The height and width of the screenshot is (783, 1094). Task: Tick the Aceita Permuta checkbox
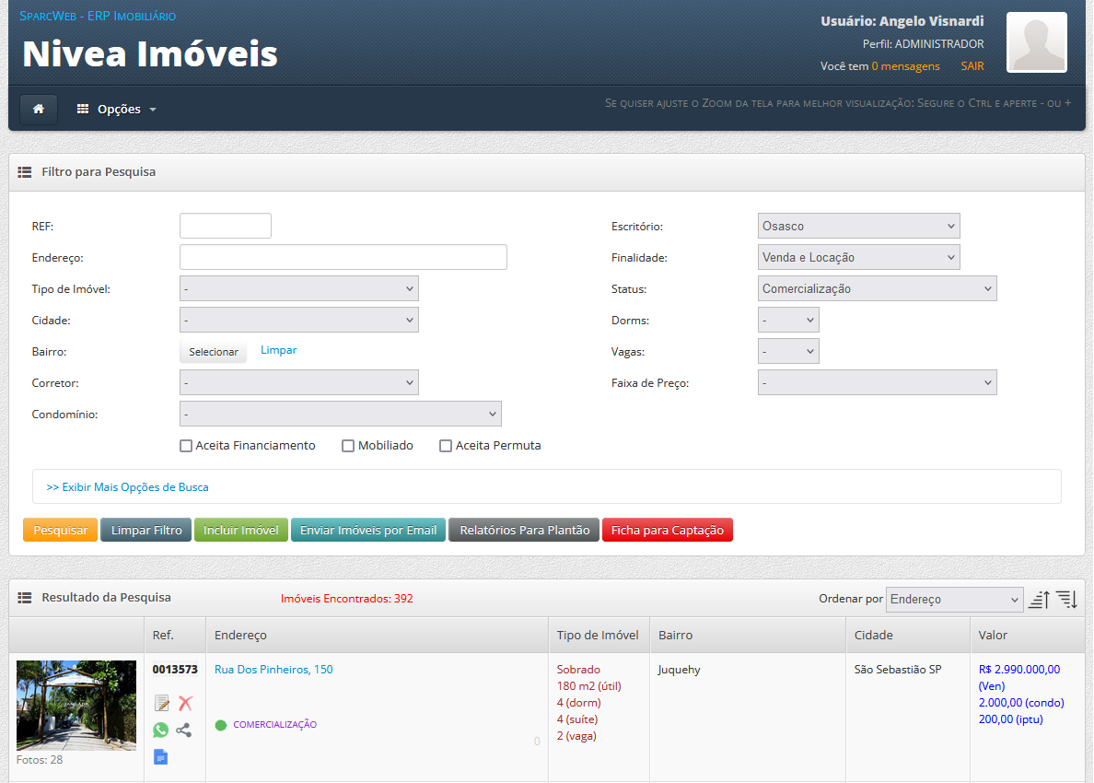pos(446,446)
